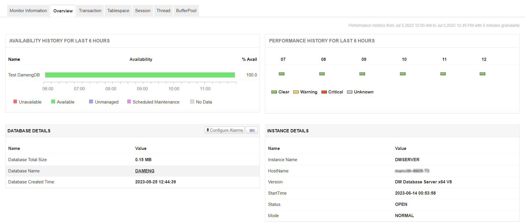Click the green Test DamengDB availability bar
526x224 pixels.
point(140,75)
